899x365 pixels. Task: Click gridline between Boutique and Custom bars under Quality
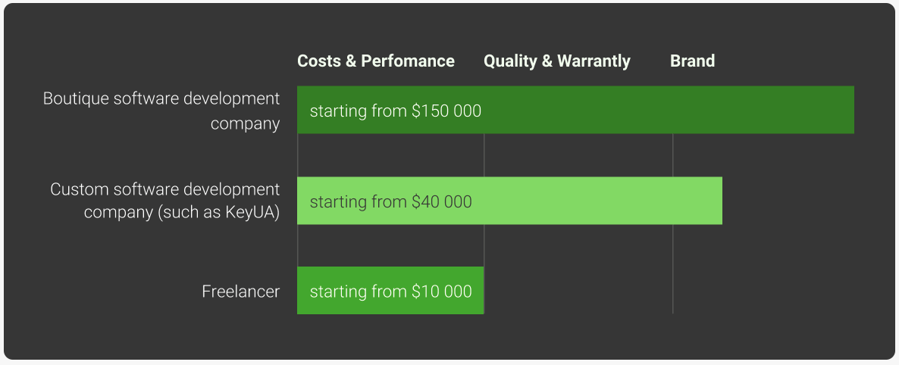[484, 155]
